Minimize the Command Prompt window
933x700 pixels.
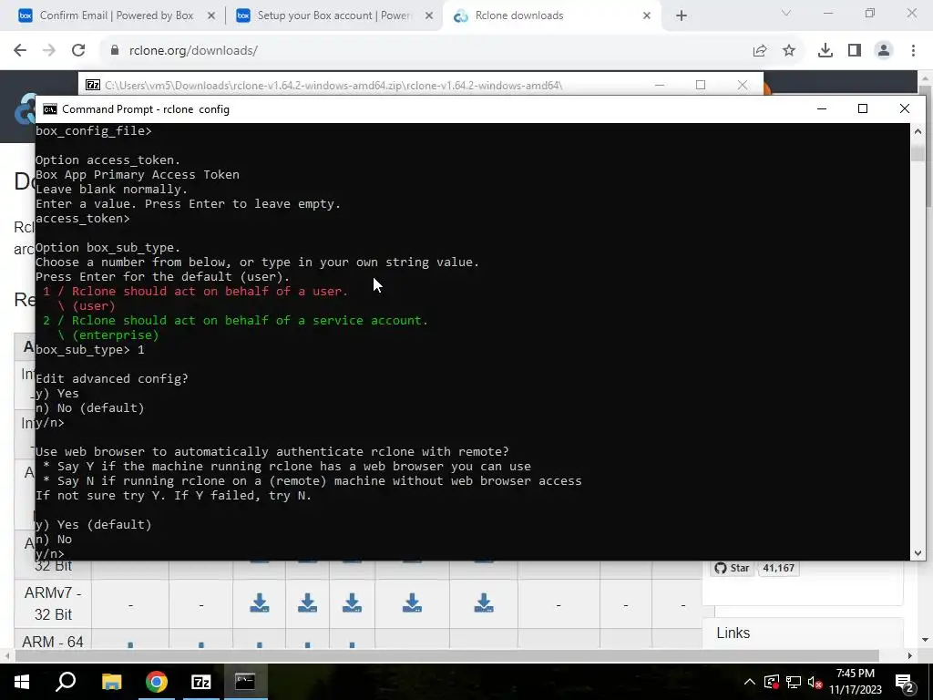(822, 109)
